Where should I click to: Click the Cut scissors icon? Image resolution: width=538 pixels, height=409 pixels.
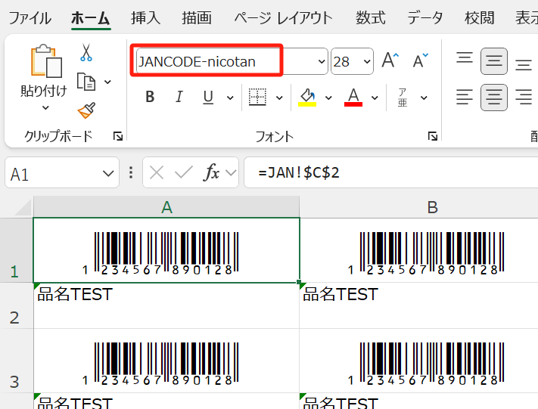(x=86, y=52)
